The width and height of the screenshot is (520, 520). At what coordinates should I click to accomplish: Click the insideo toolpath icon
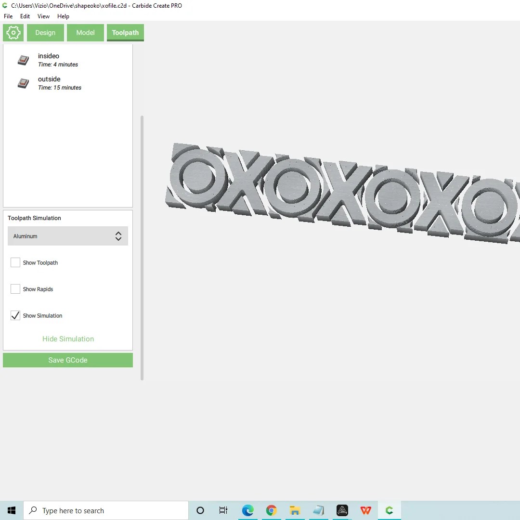point(23,60)
